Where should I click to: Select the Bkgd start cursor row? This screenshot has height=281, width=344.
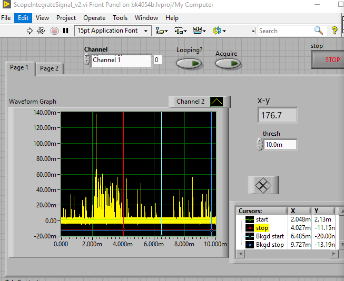click(x=270, y=236)
